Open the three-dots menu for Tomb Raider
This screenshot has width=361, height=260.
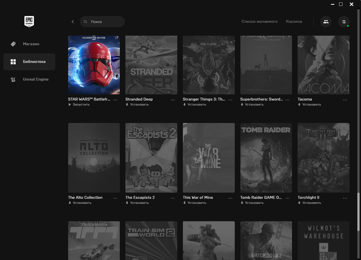[x=288, y=198]
